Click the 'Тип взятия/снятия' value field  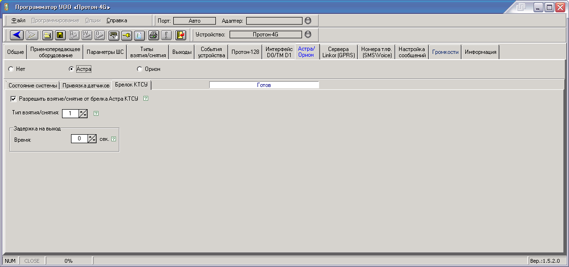pyautogui.click(x=71, y=113)
